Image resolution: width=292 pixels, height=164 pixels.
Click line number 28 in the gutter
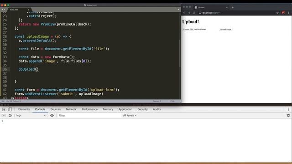tap(5, 36)
